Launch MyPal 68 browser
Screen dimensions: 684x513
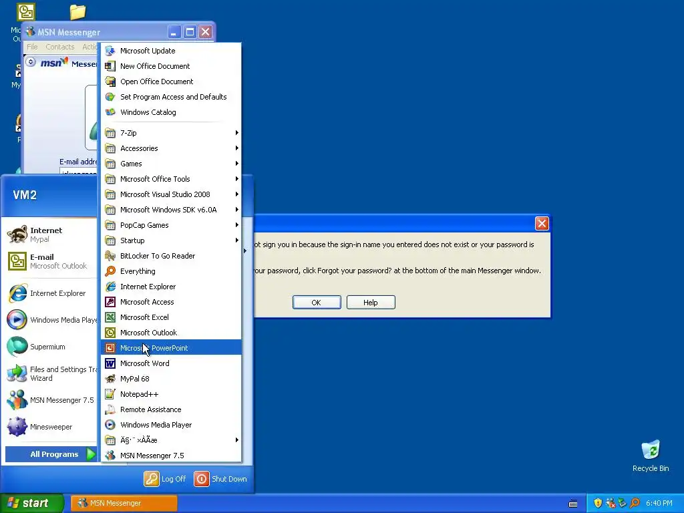click(x=171, y=379)
